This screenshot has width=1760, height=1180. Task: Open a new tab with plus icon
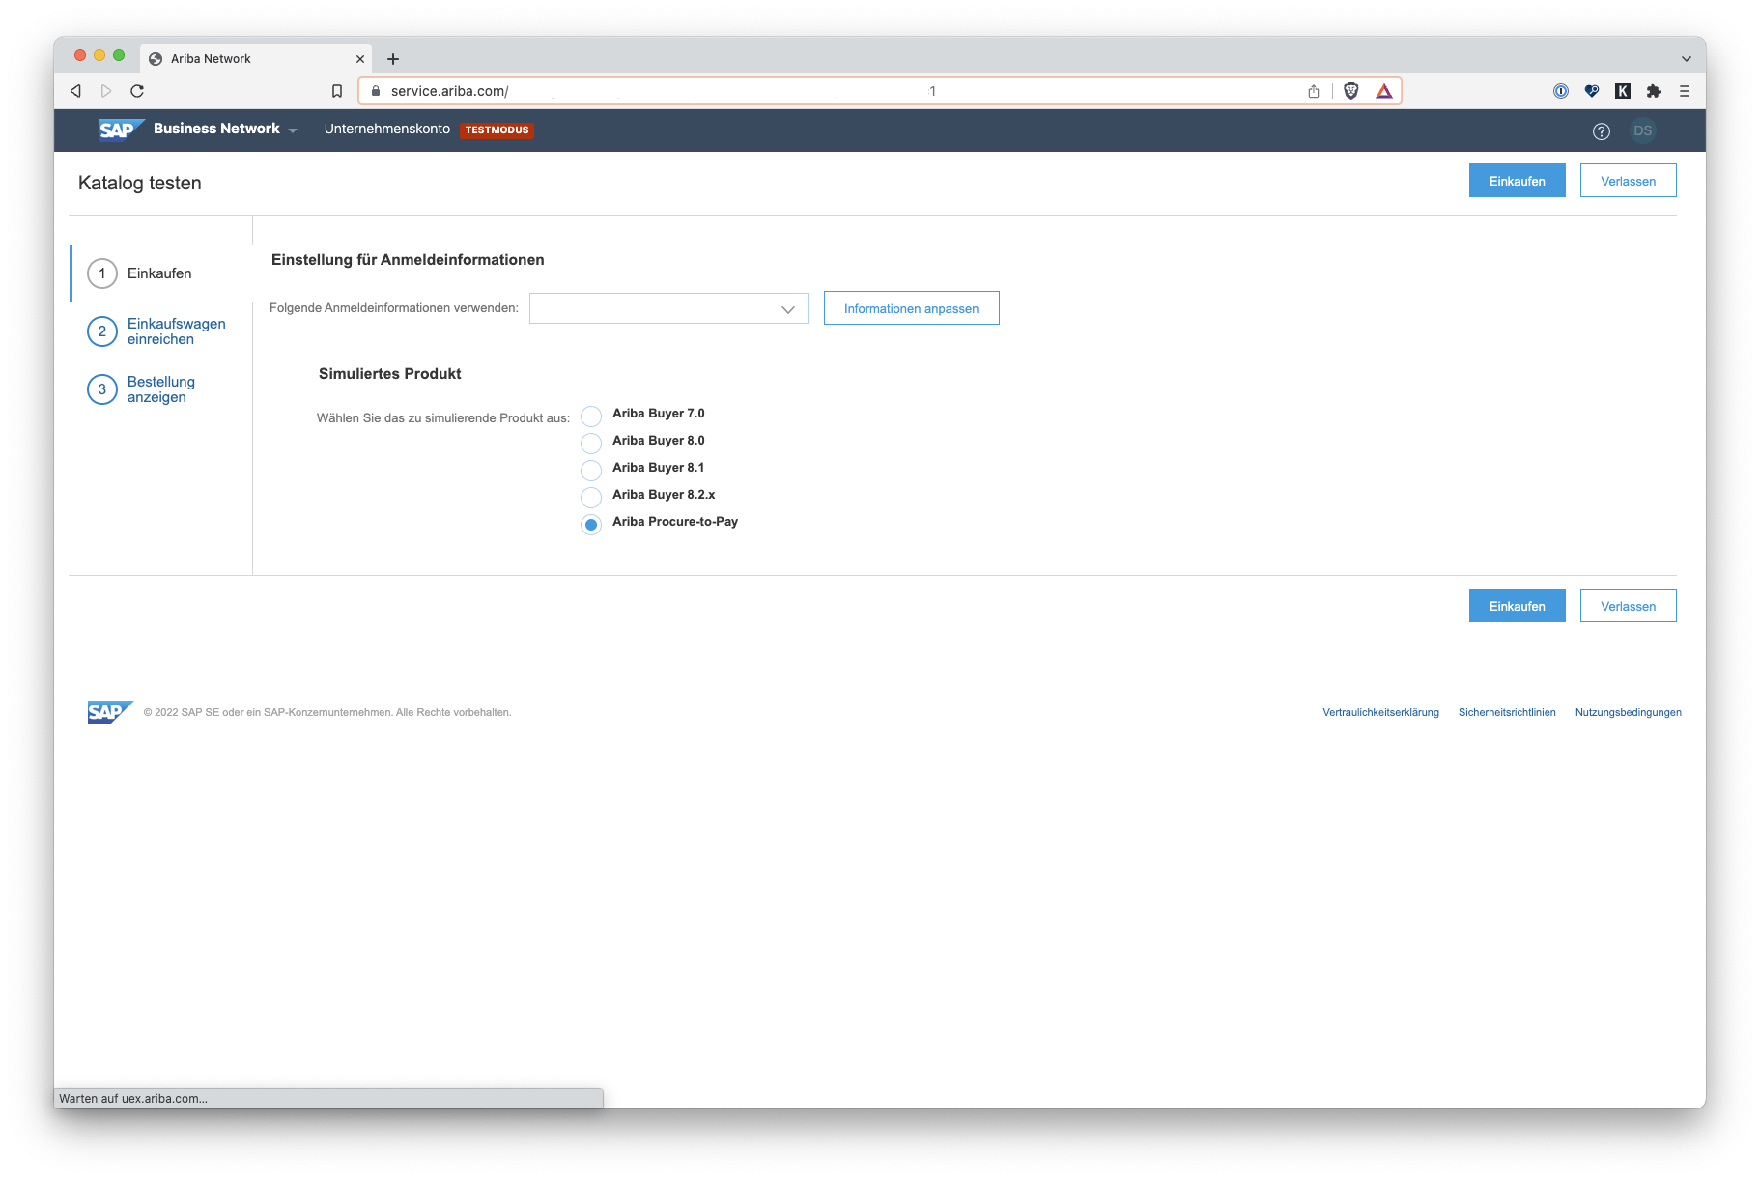393,59
